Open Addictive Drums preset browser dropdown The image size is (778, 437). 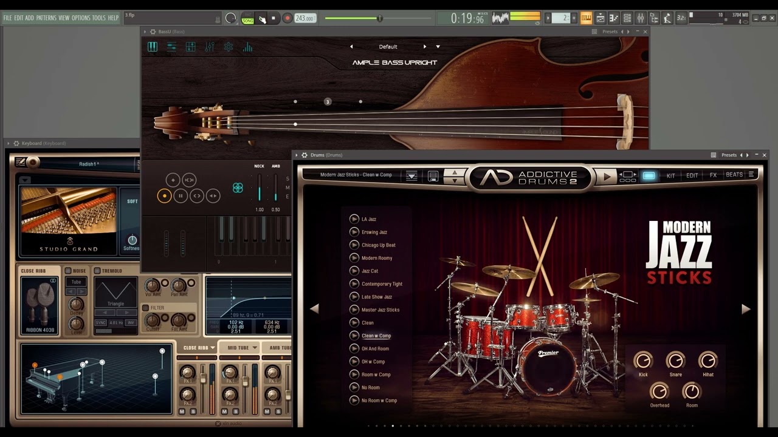(x=411, y=175)
